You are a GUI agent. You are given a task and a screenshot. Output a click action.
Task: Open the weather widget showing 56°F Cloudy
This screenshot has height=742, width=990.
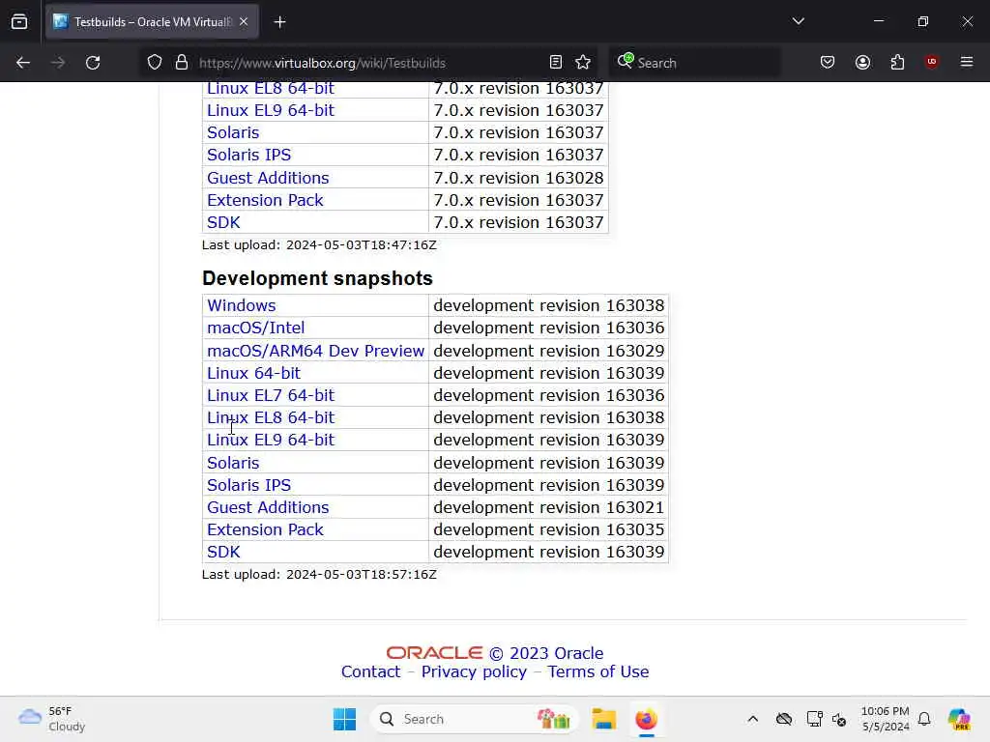click(52, 719)
